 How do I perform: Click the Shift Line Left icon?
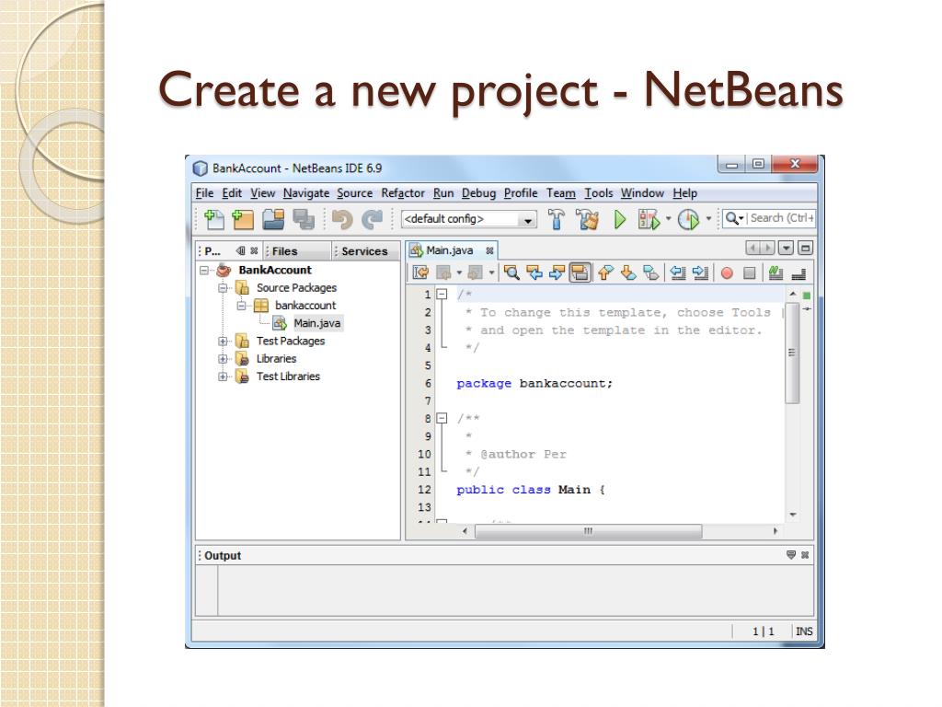pos(678,272)
